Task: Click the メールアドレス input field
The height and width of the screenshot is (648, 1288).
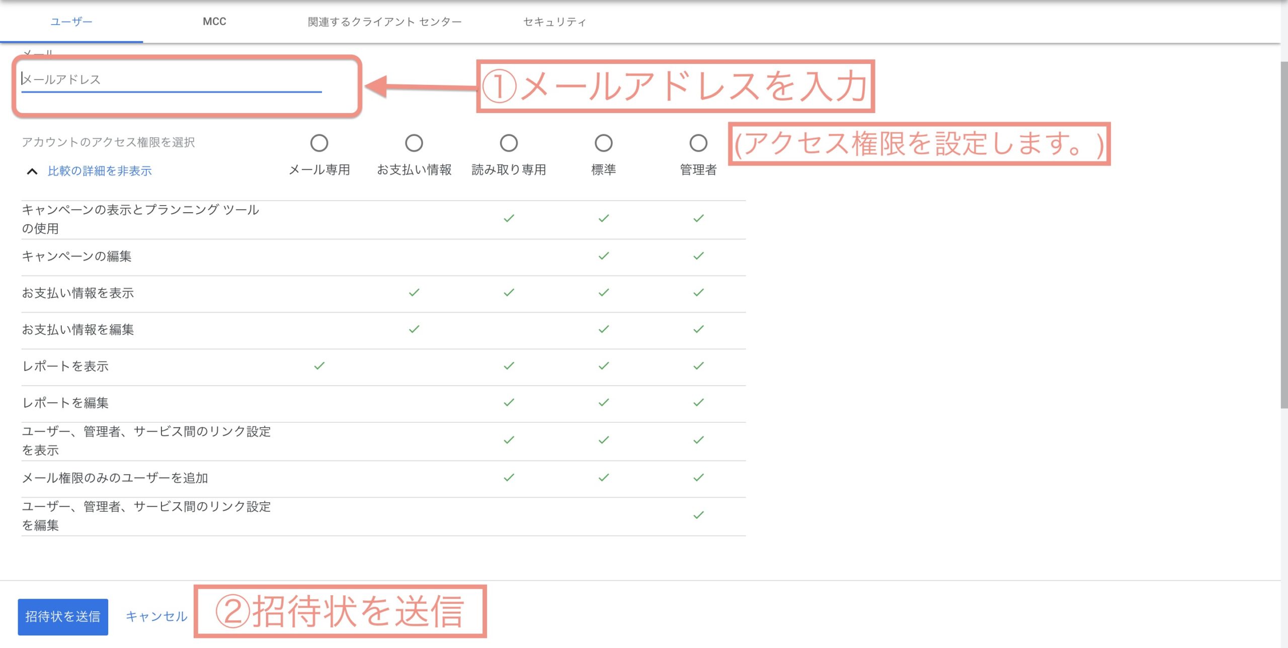Action: tap(171, 79)
